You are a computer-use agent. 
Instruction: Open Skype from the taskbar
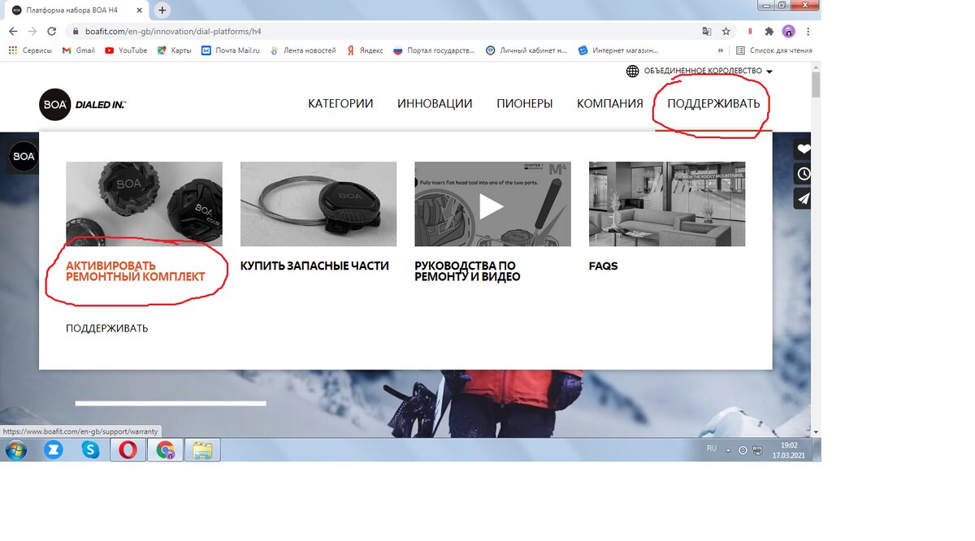click(x=90, y=450)
